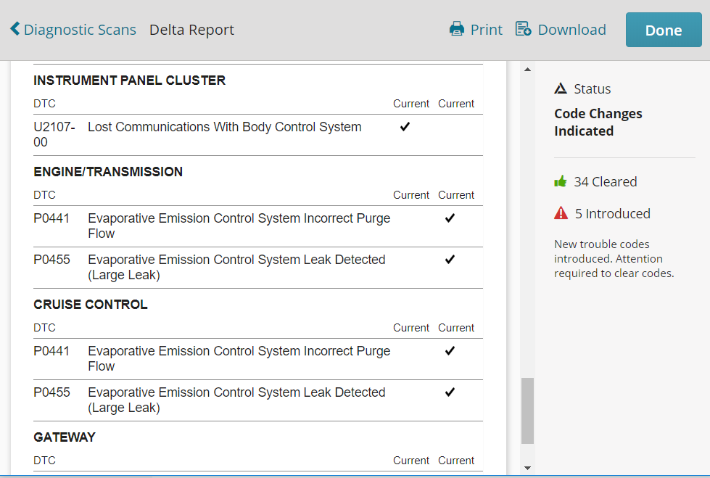This screenshot has width=710, height=478.
Task: Select the Delta Report title
Action: [191, 30]
